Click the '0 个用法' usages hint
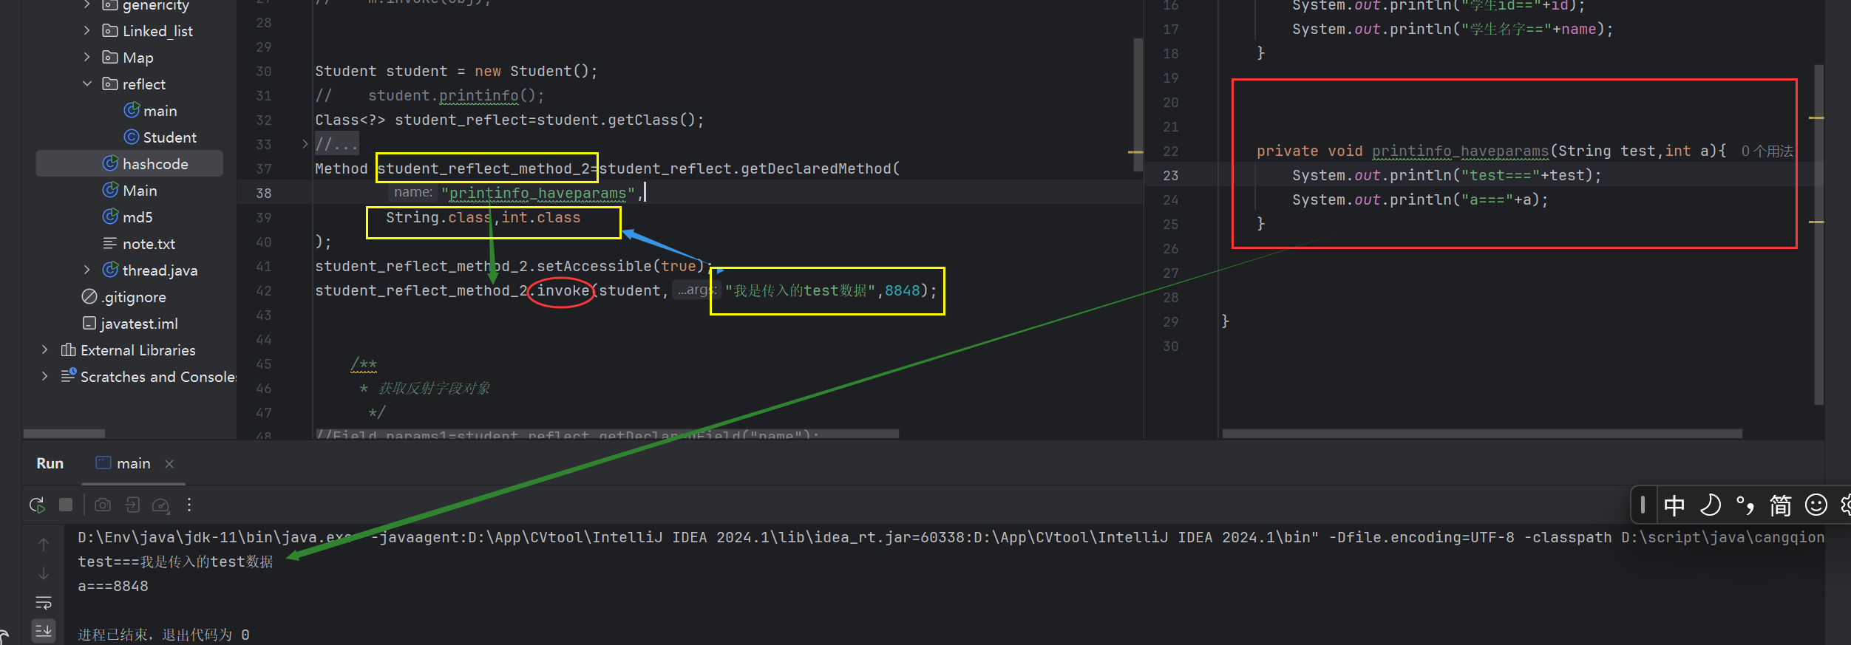1851x645 pixels. tap(1766, 151)
